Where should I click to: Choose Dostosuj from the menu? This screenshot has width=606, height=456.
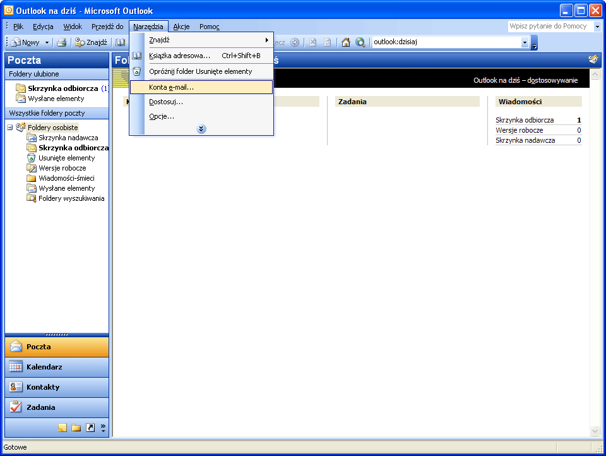coord(201,102)
